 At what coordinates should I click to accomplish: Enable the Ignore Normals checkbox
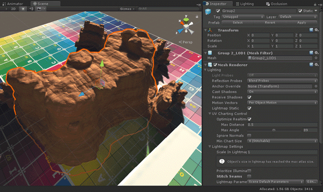(x=250, y=135)
